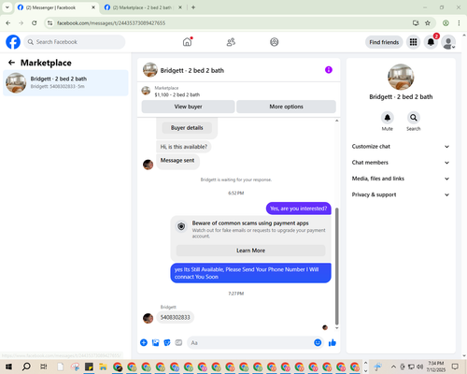Image resolution: width=467 pixels, height=374 pixels.
Task: Open Task View on the taskbar
Action: click(x=44, y=367)
